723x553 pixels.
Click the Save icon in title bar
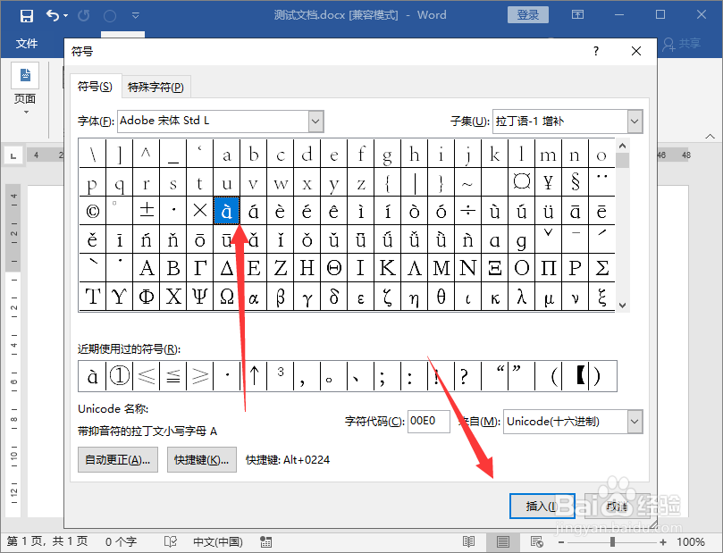tap(27, 16)
